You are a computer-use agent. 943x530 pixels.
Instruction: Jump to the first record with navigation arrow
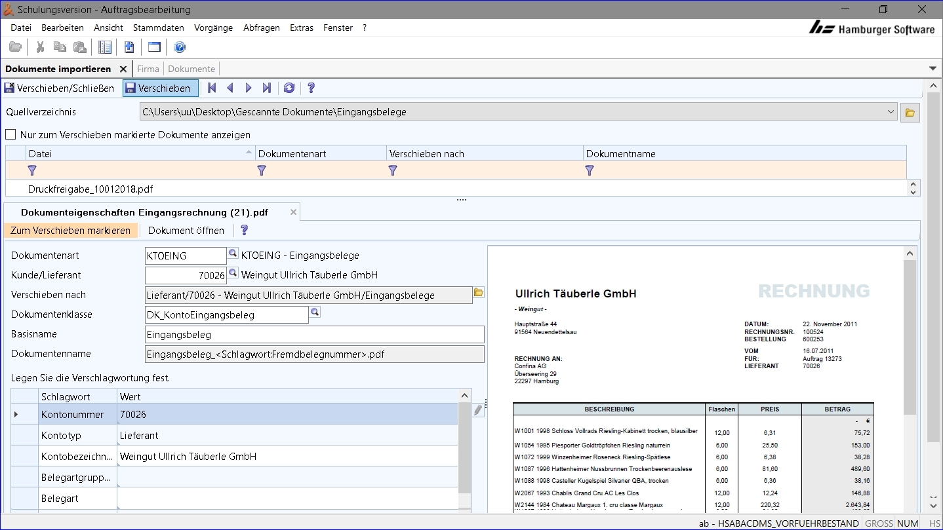click(x=212, y=88)
